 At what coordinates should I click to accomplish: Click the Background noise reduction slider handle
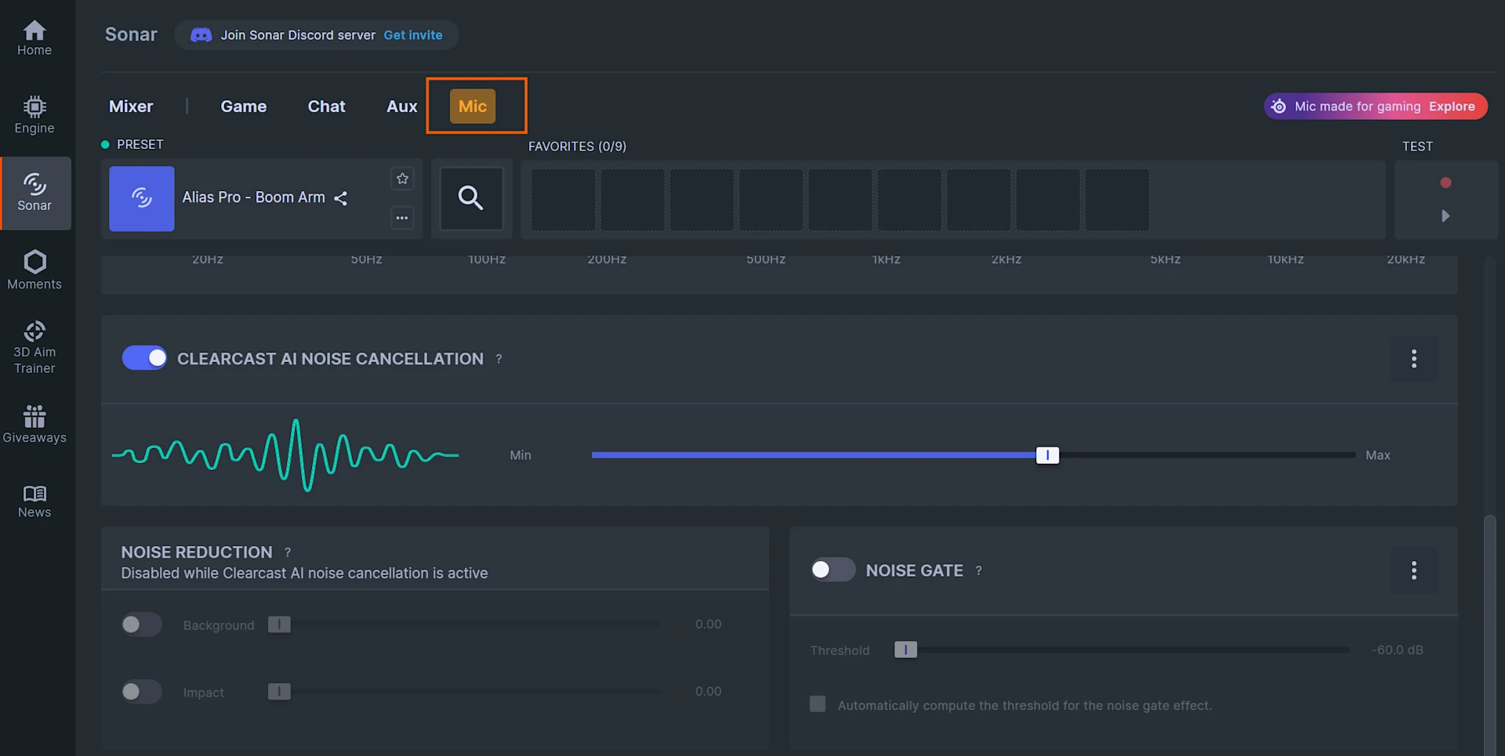[x=279, y=624]
